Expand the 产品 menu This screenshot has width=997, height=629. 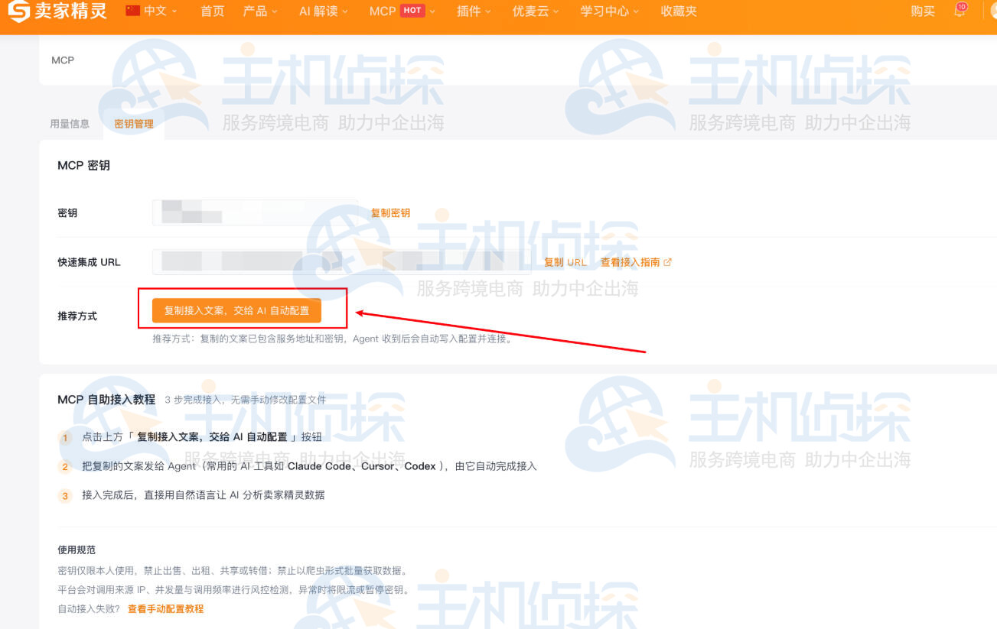pos(260,11)
